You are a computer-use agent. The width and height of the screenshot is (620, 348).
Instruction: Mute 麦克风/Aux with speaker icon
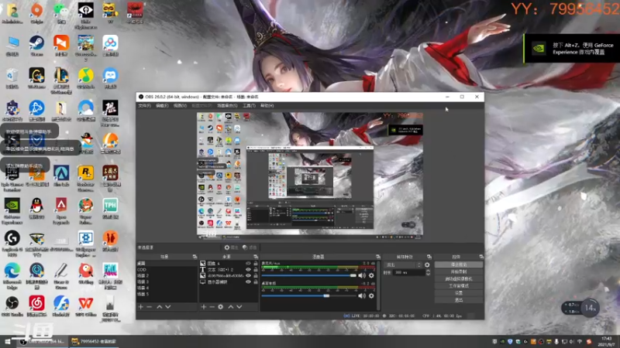pyautogui.click(x=362, y=275)
